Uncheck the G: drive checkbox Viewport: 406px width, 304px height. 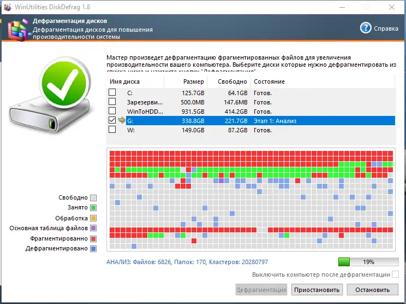point(112,120)
